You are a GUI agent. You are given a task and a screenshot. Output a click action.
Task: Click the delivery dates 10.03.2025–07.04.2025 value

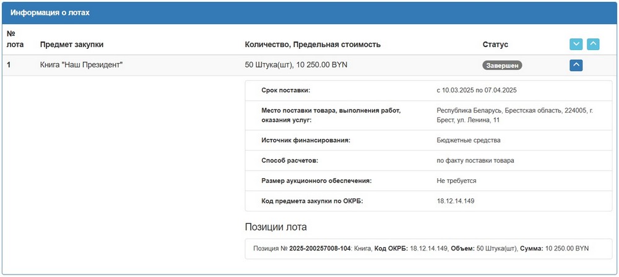coord(476,90)
